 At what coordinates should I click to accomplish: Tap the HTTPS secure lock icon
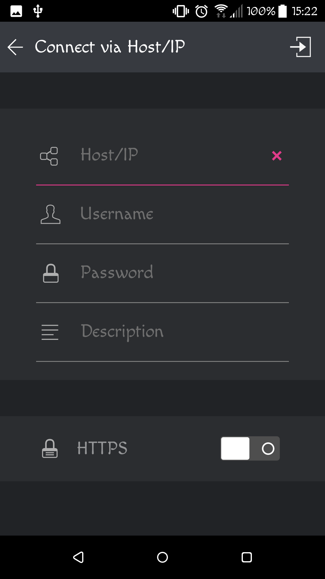click(x=50, y=448)
